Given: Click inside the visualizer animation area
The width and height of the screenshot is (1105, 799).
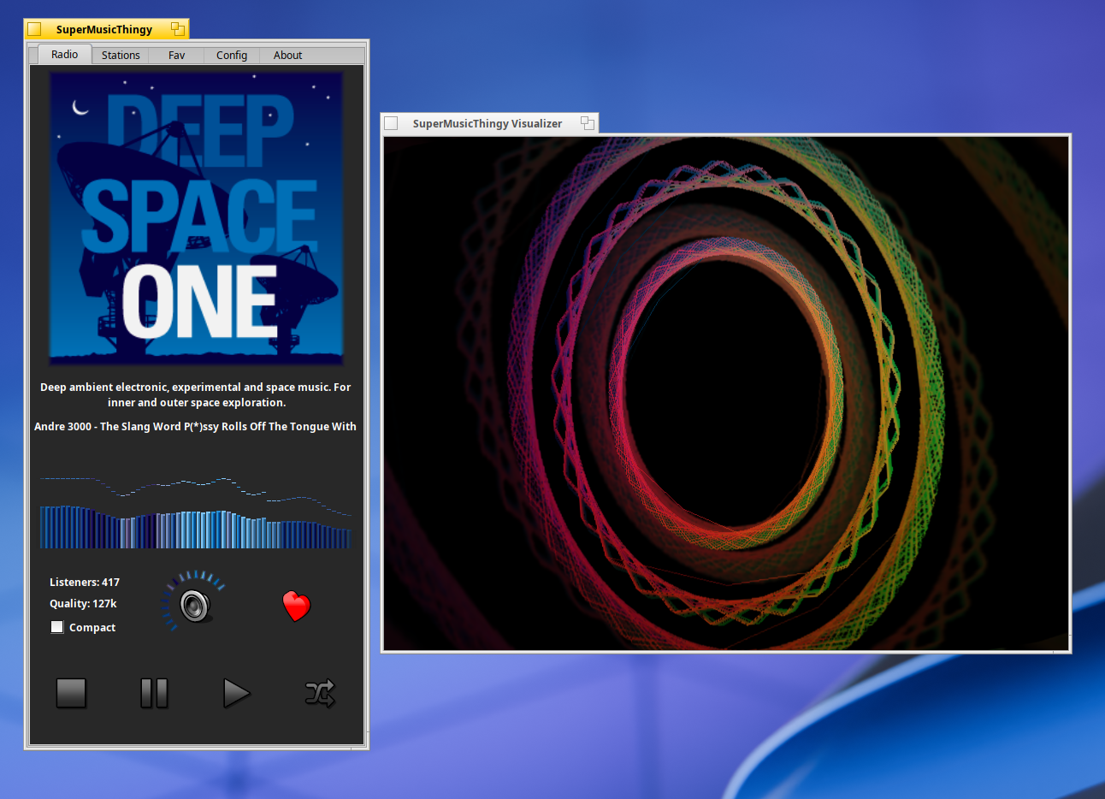Looking at the screenshot, I should point(726,394).
